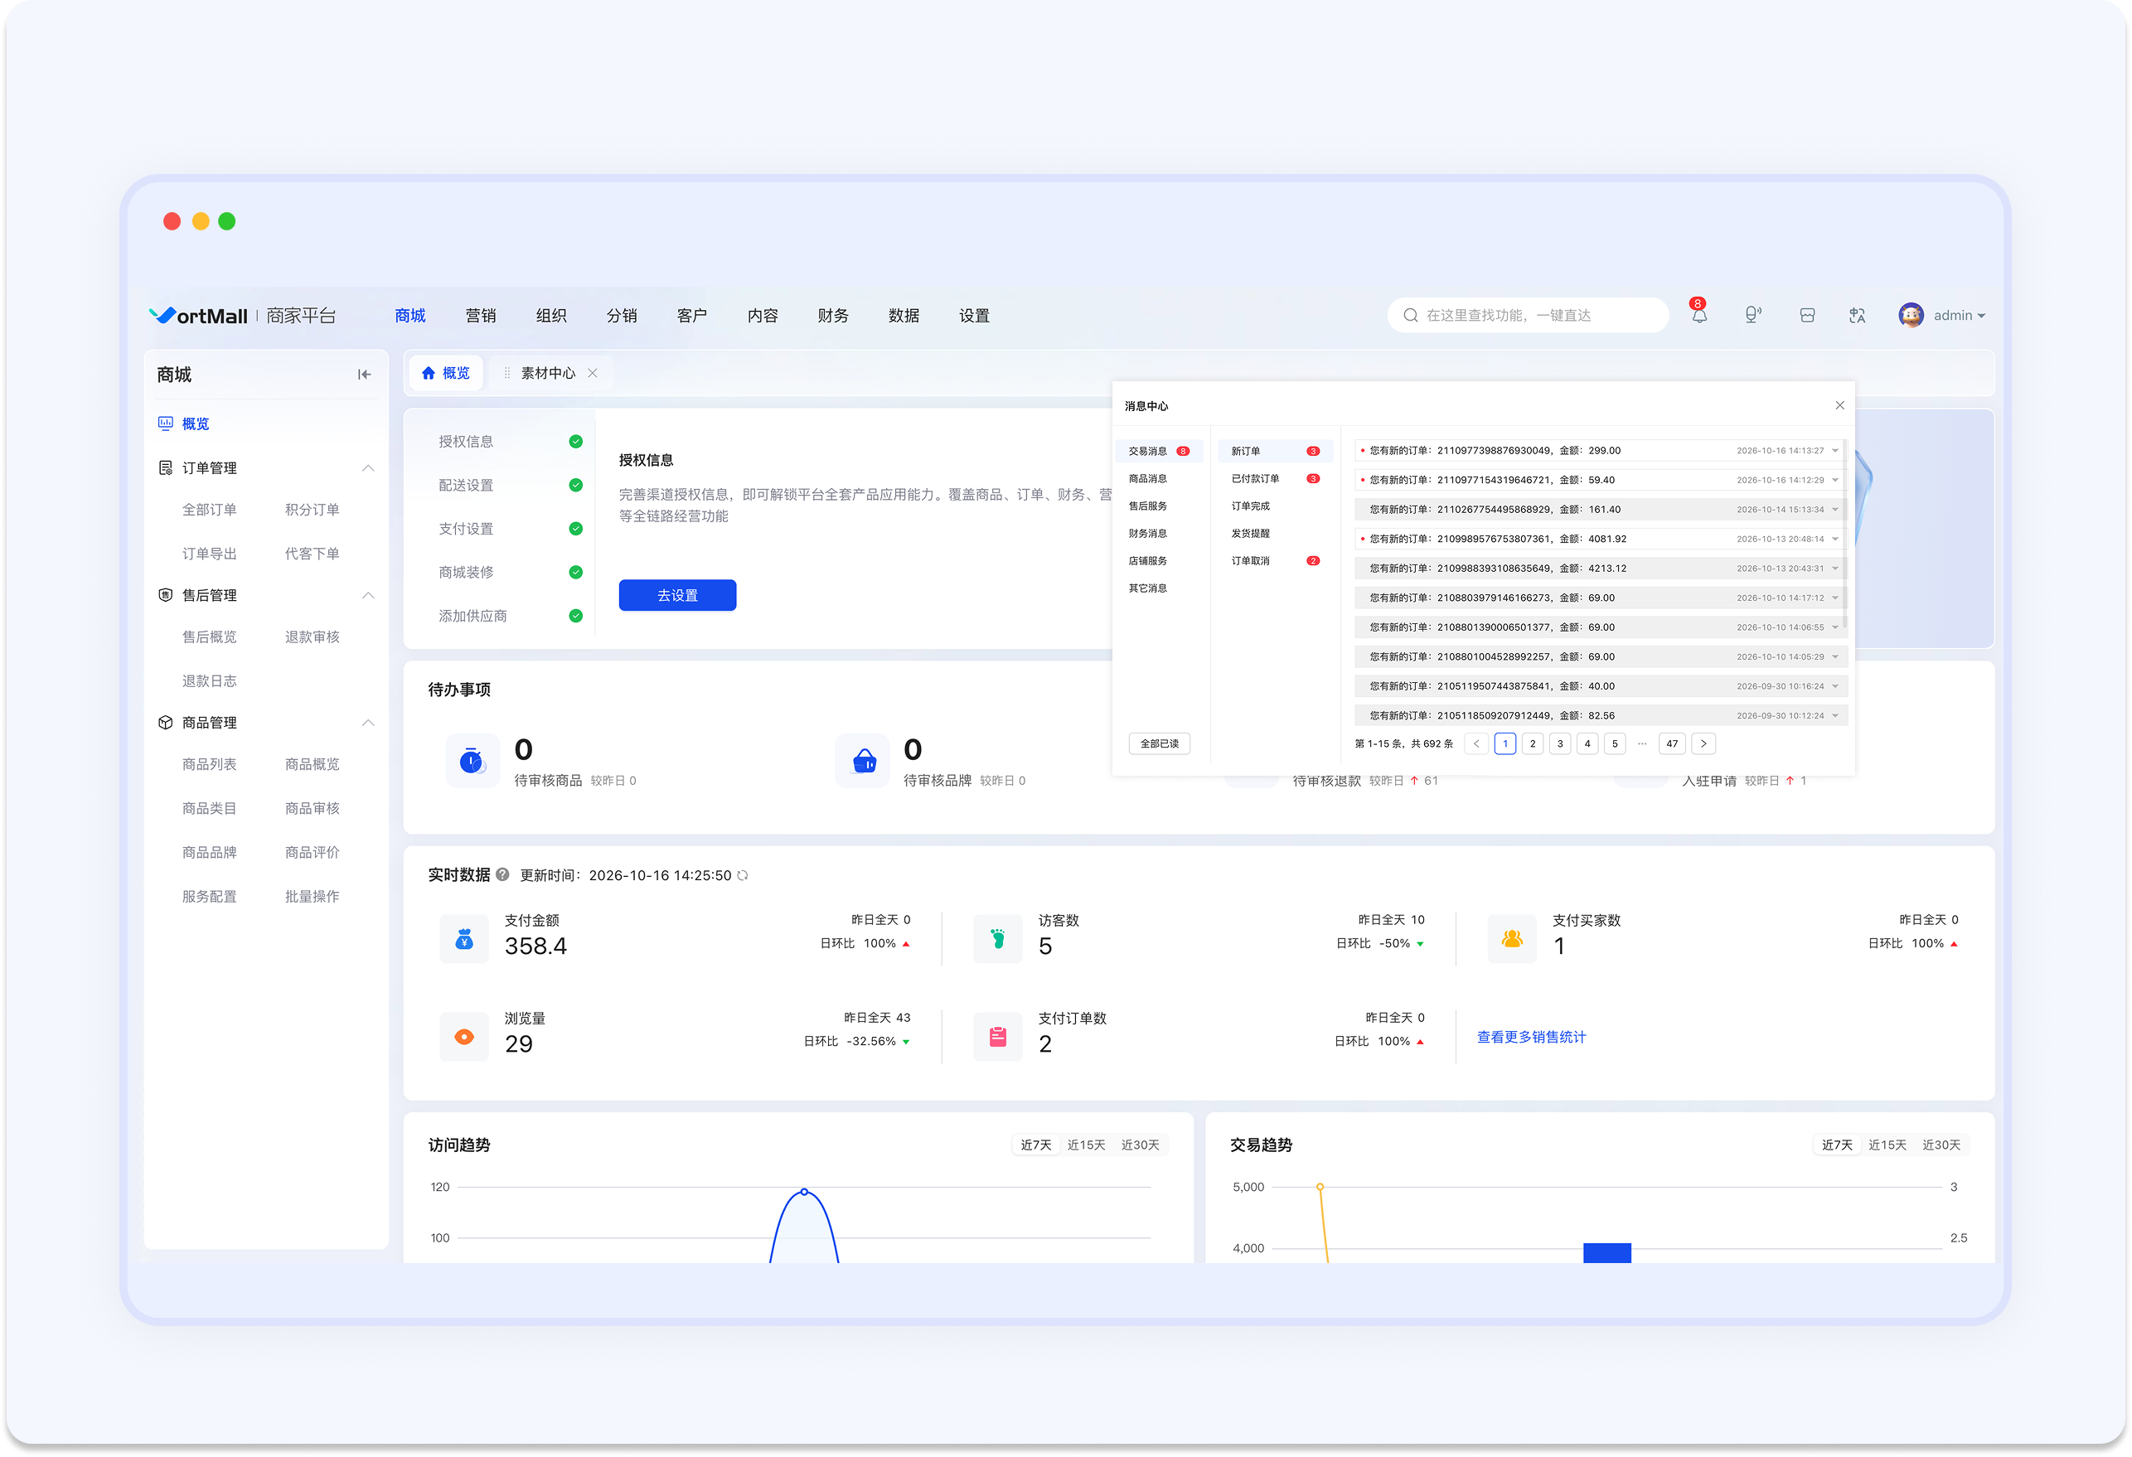Collapse the 商城 sidebar with arrow icon
This screenshot has width=2132, height=1457.
364,375
